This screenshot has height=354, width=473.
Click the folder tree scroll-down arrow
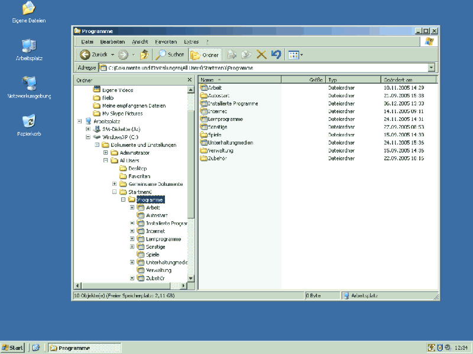click(x=190, y=278)
